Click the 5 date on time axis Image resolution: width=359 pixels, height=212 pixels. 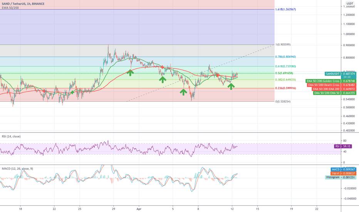pyautogui.click(x=173, y=209)
